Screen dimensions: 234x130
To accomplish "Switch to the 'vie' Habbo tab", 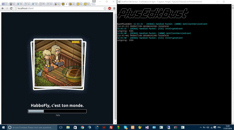I will pyautogui.click(x=72, y=4).
